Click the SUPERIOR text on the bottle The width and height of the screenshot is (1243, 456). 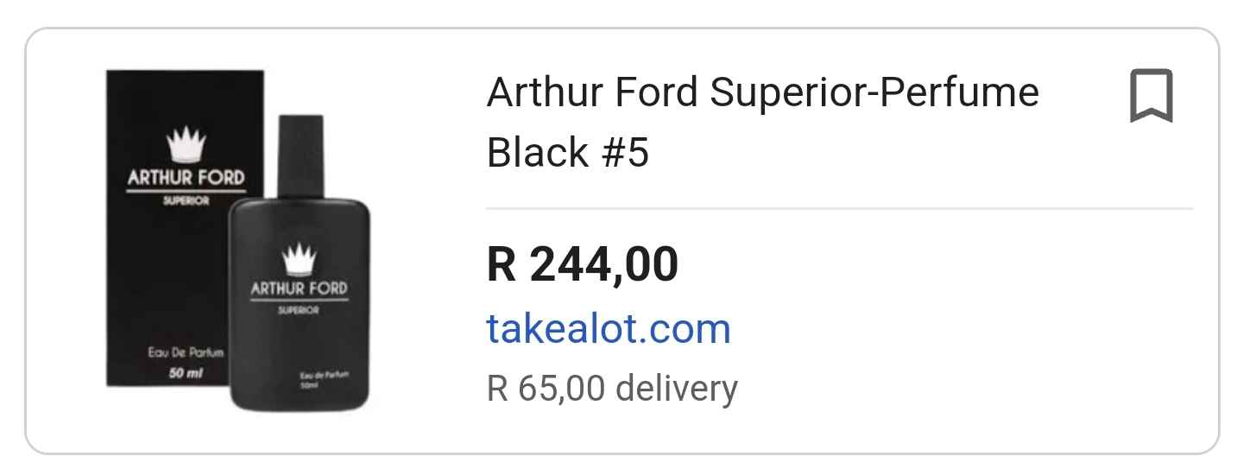point(299,311)
